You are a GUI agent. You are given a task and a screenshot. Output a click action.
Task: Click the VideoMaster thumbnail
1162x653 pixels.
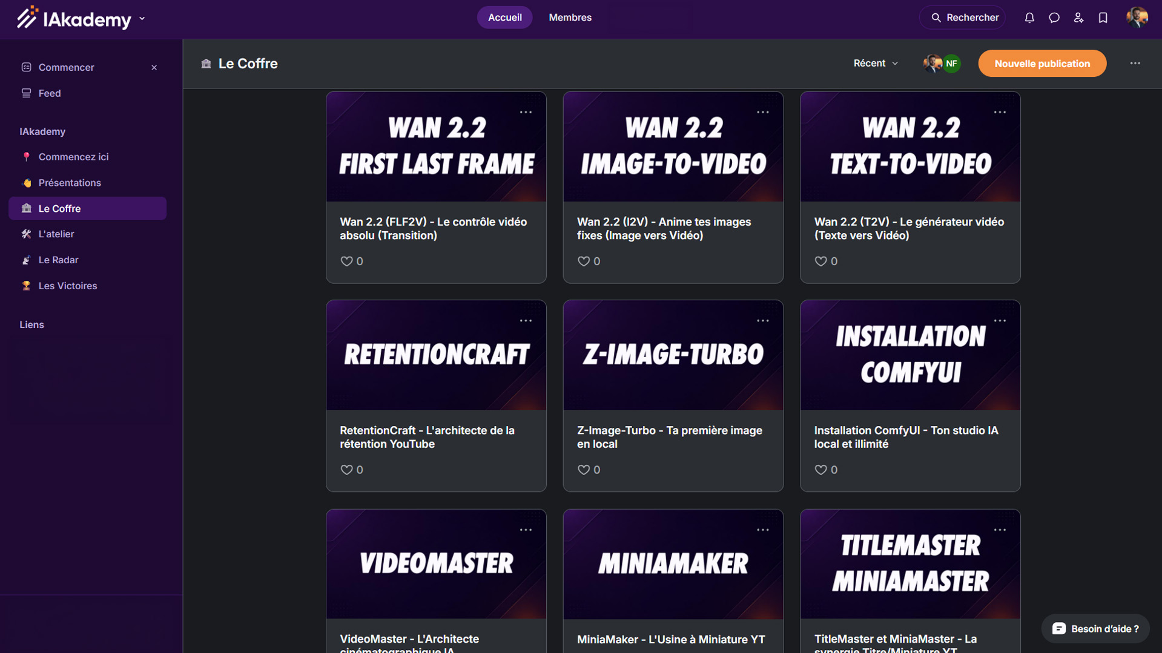(x=436, y=565)
